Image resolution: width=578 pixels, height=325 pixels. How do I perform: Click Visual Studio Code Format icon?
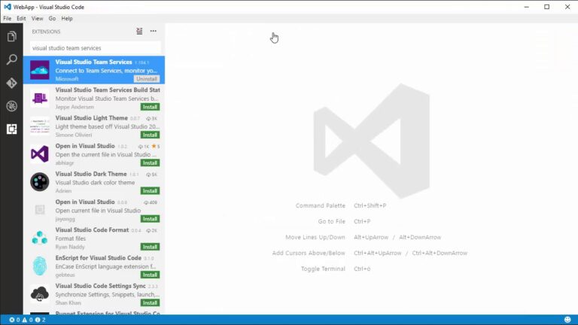[40, 238]
